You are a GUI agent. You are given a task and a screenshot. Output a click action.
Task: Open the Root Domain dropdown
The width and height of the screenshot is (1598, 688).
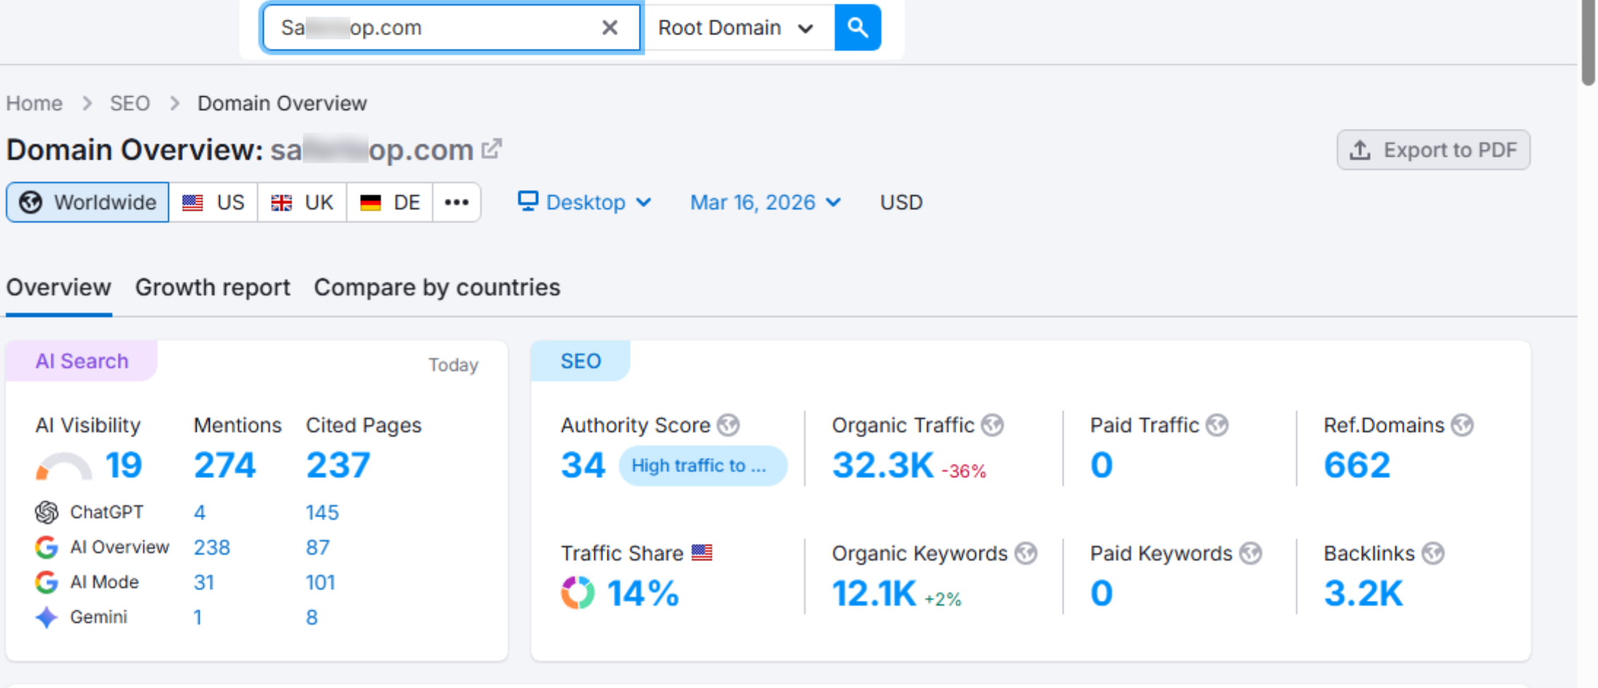(736, 27)
